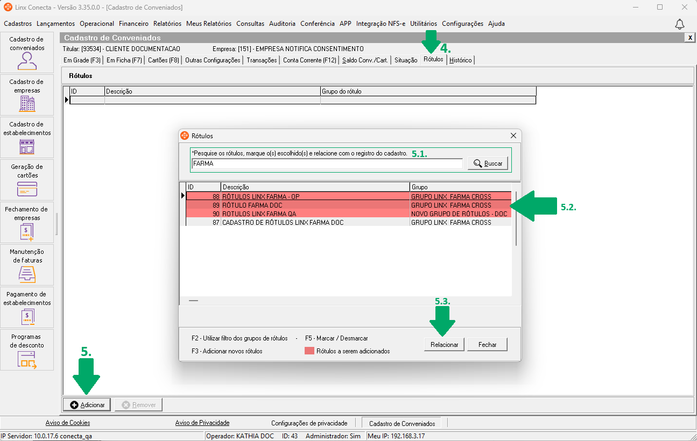Open the Cadastros menu
The width and height of the screenshot is (697, 441).
[x=18, y=24]
